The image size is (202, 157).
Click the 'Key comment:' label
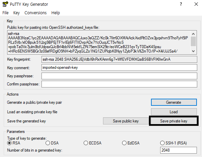[18, 68]
